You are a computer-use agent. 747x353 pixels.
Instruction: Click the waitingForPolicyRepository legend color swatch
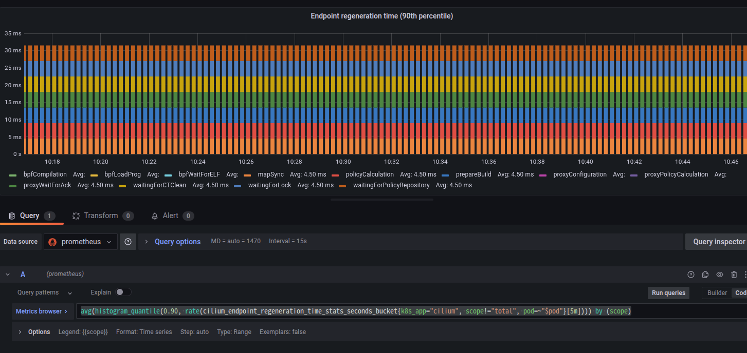tap(342, 186)
